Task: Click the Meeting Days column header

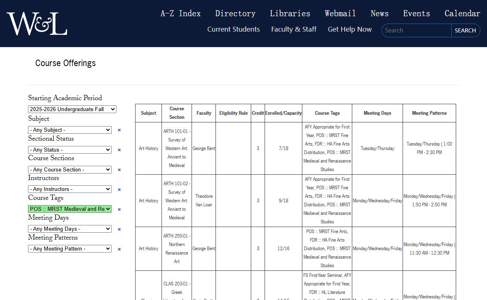Action: click(x=377, y=113)
